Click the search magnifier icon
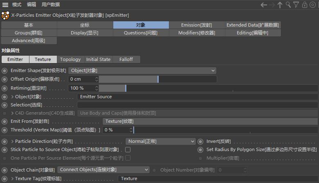 click(288, 5)
